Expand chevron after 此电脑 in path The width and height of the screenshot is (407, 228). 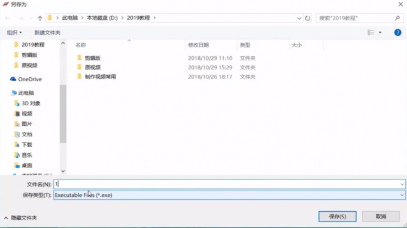[x=82, y=18]
